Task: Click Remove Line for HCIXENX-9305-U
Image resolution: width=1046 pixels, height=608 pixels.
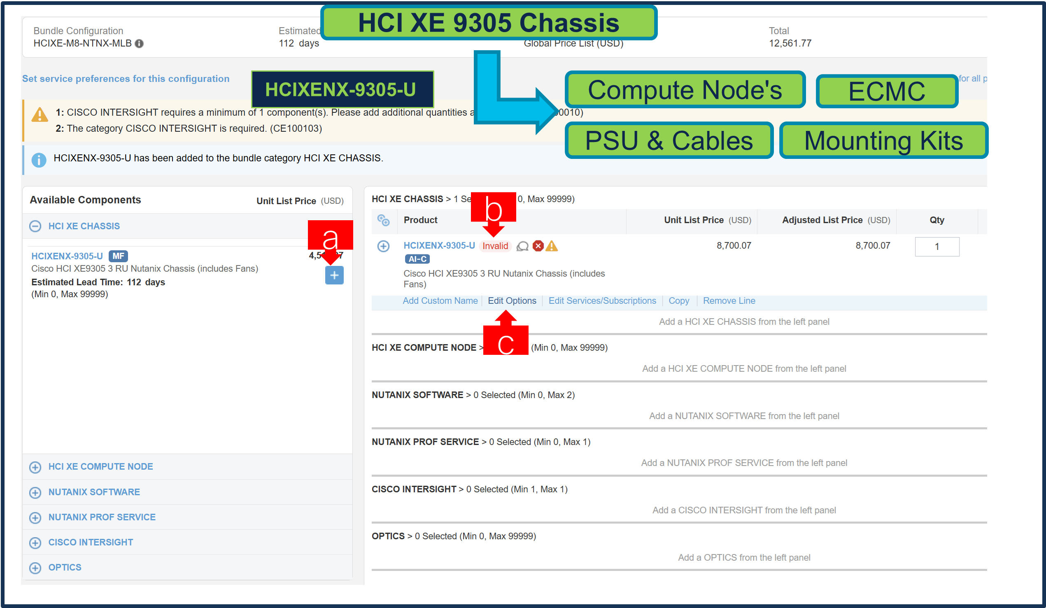Action: click(x=729, y=301)
